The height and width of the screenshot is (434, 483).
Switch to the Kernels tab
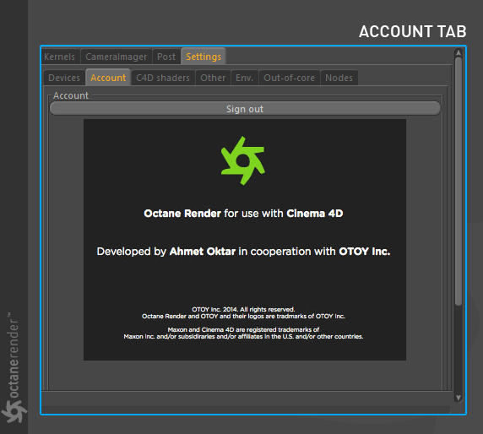click(x=60, y=57)
